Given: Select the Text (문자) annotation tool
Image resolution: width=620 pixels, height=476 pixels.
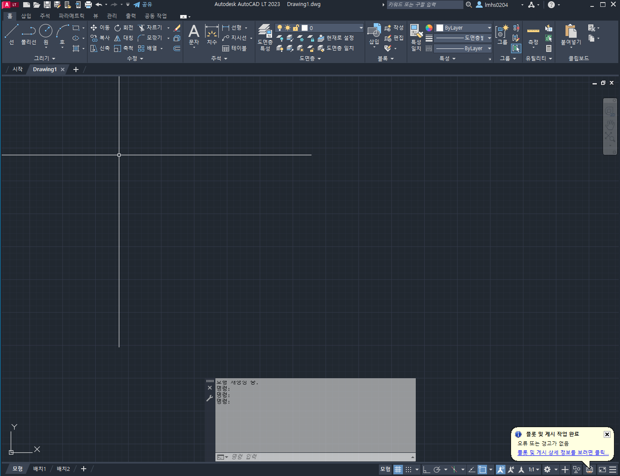Looking at the screenshot, I should 194,34.
